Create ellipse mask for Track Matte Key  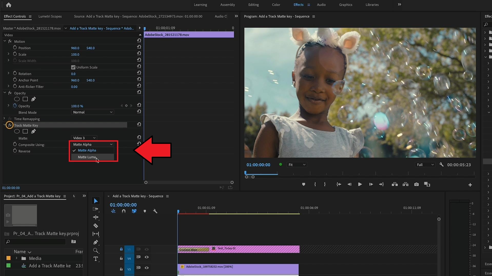tap(17, 131)
